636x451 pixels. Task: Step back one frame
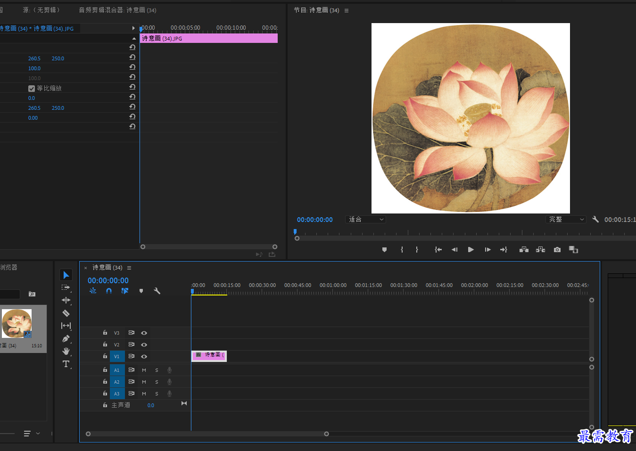coord(454,250)
